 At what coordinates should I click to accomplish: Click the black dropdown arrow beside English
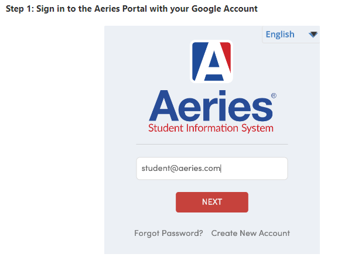313,35
